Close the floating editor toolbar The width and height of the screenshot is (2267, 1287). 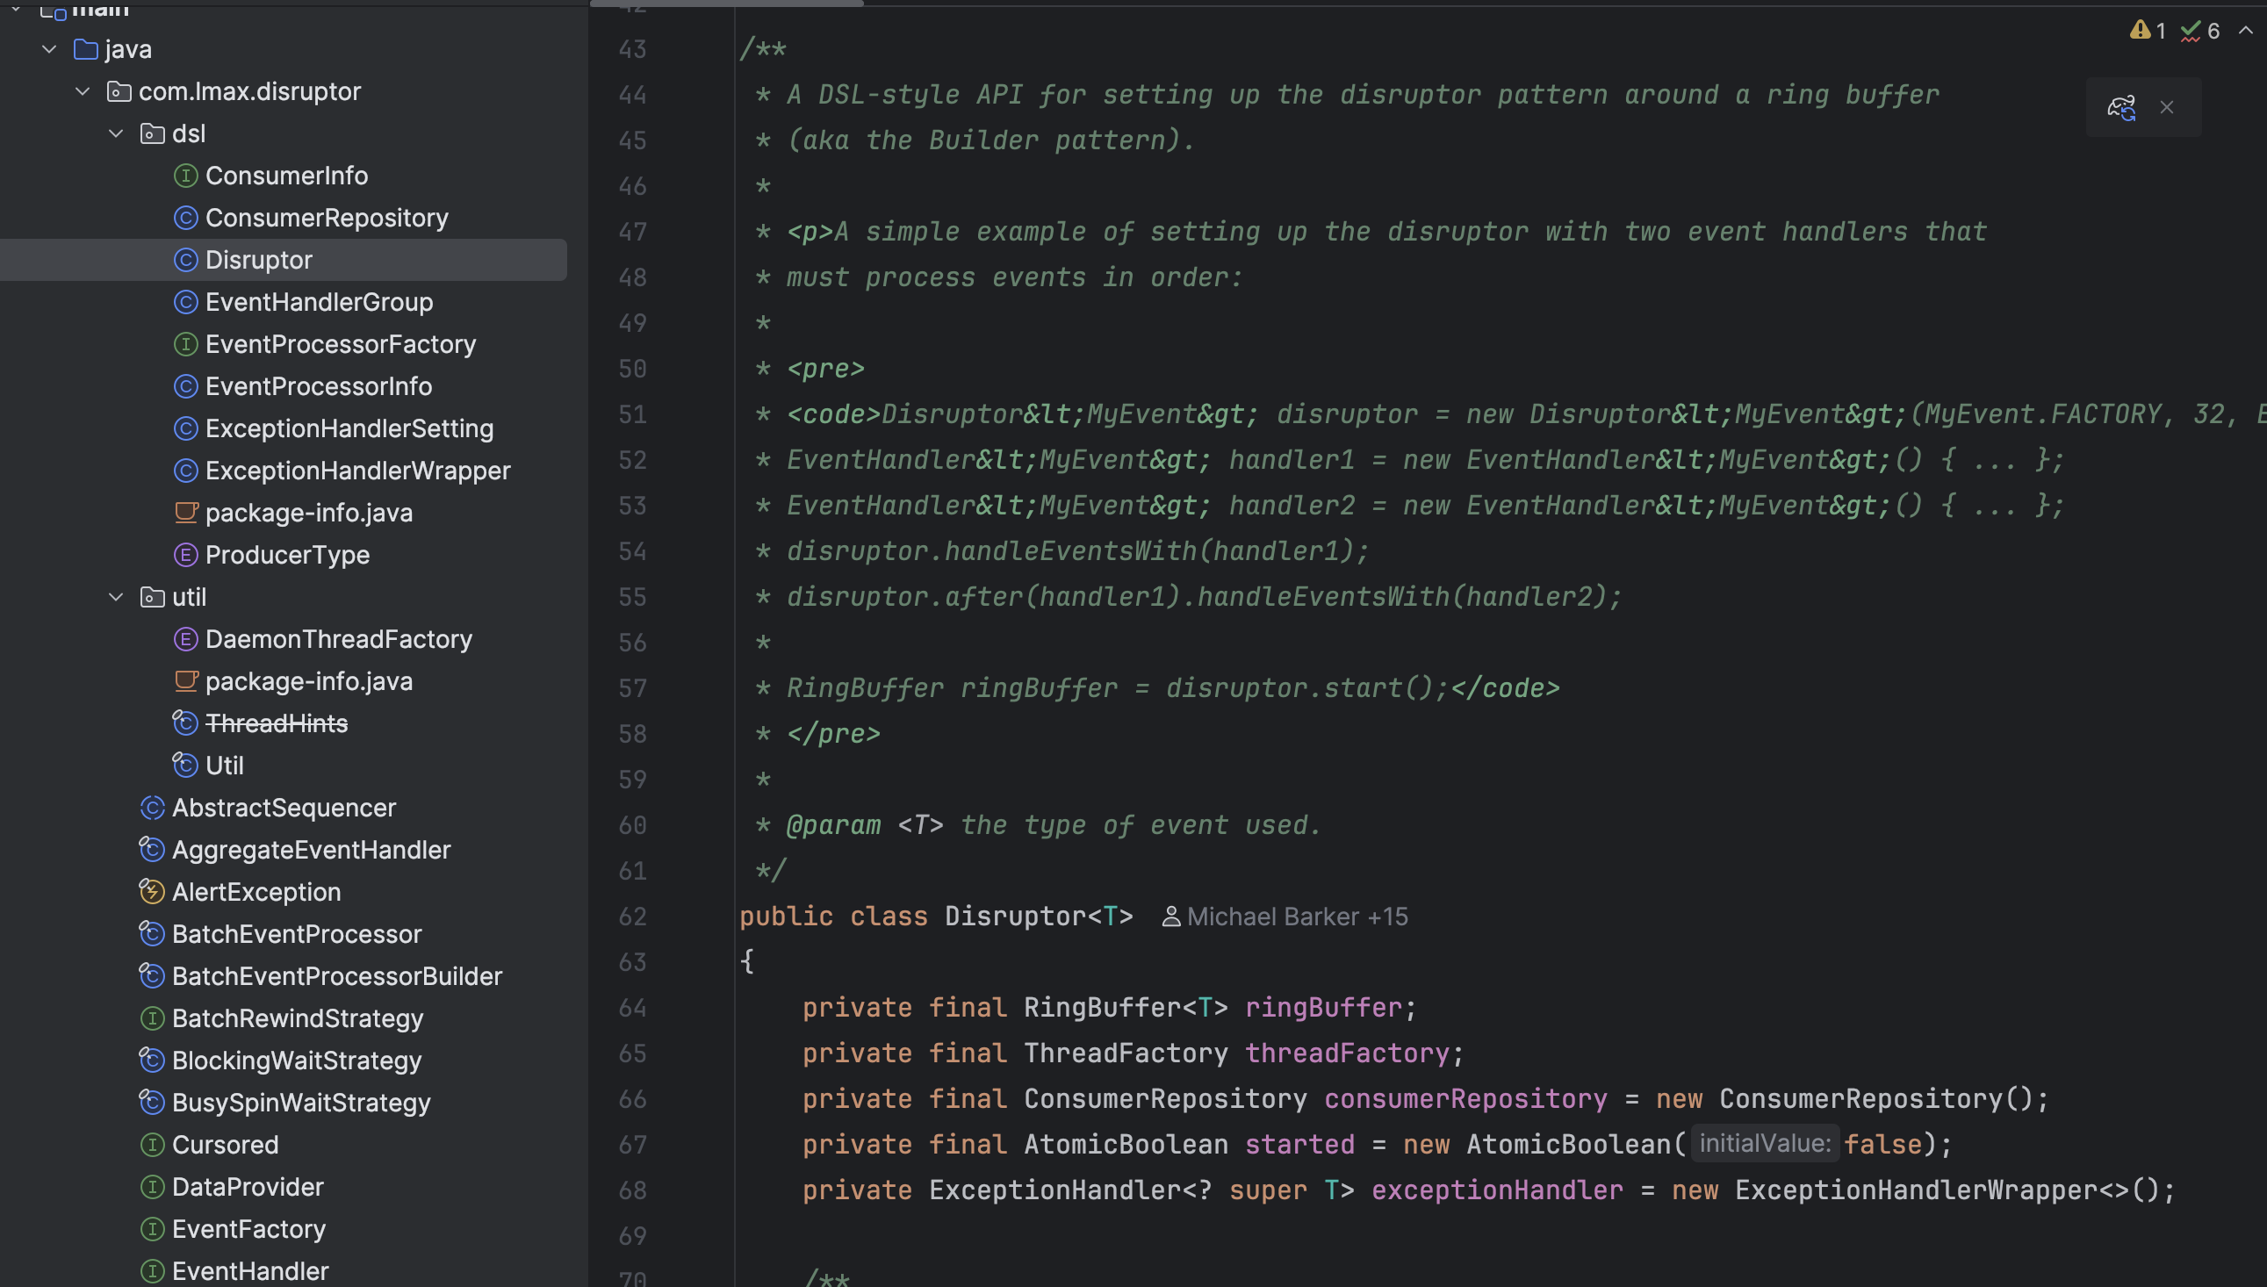coord(2166,108)
